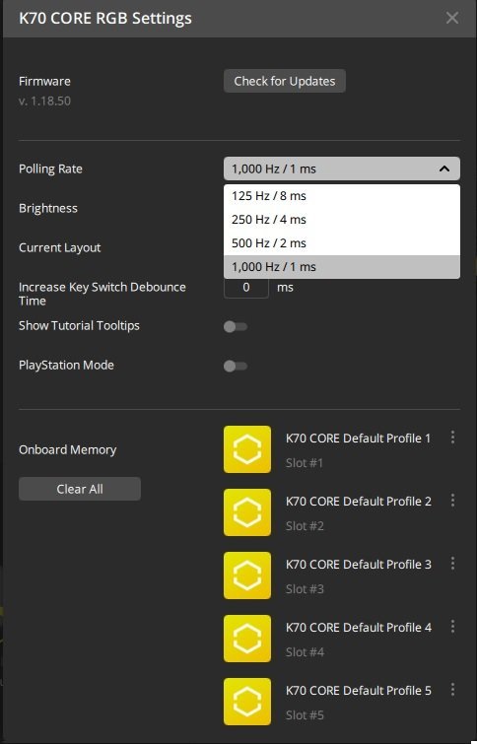
Task: Click the Polling Rate label
Action: click(x=50, y=169)
